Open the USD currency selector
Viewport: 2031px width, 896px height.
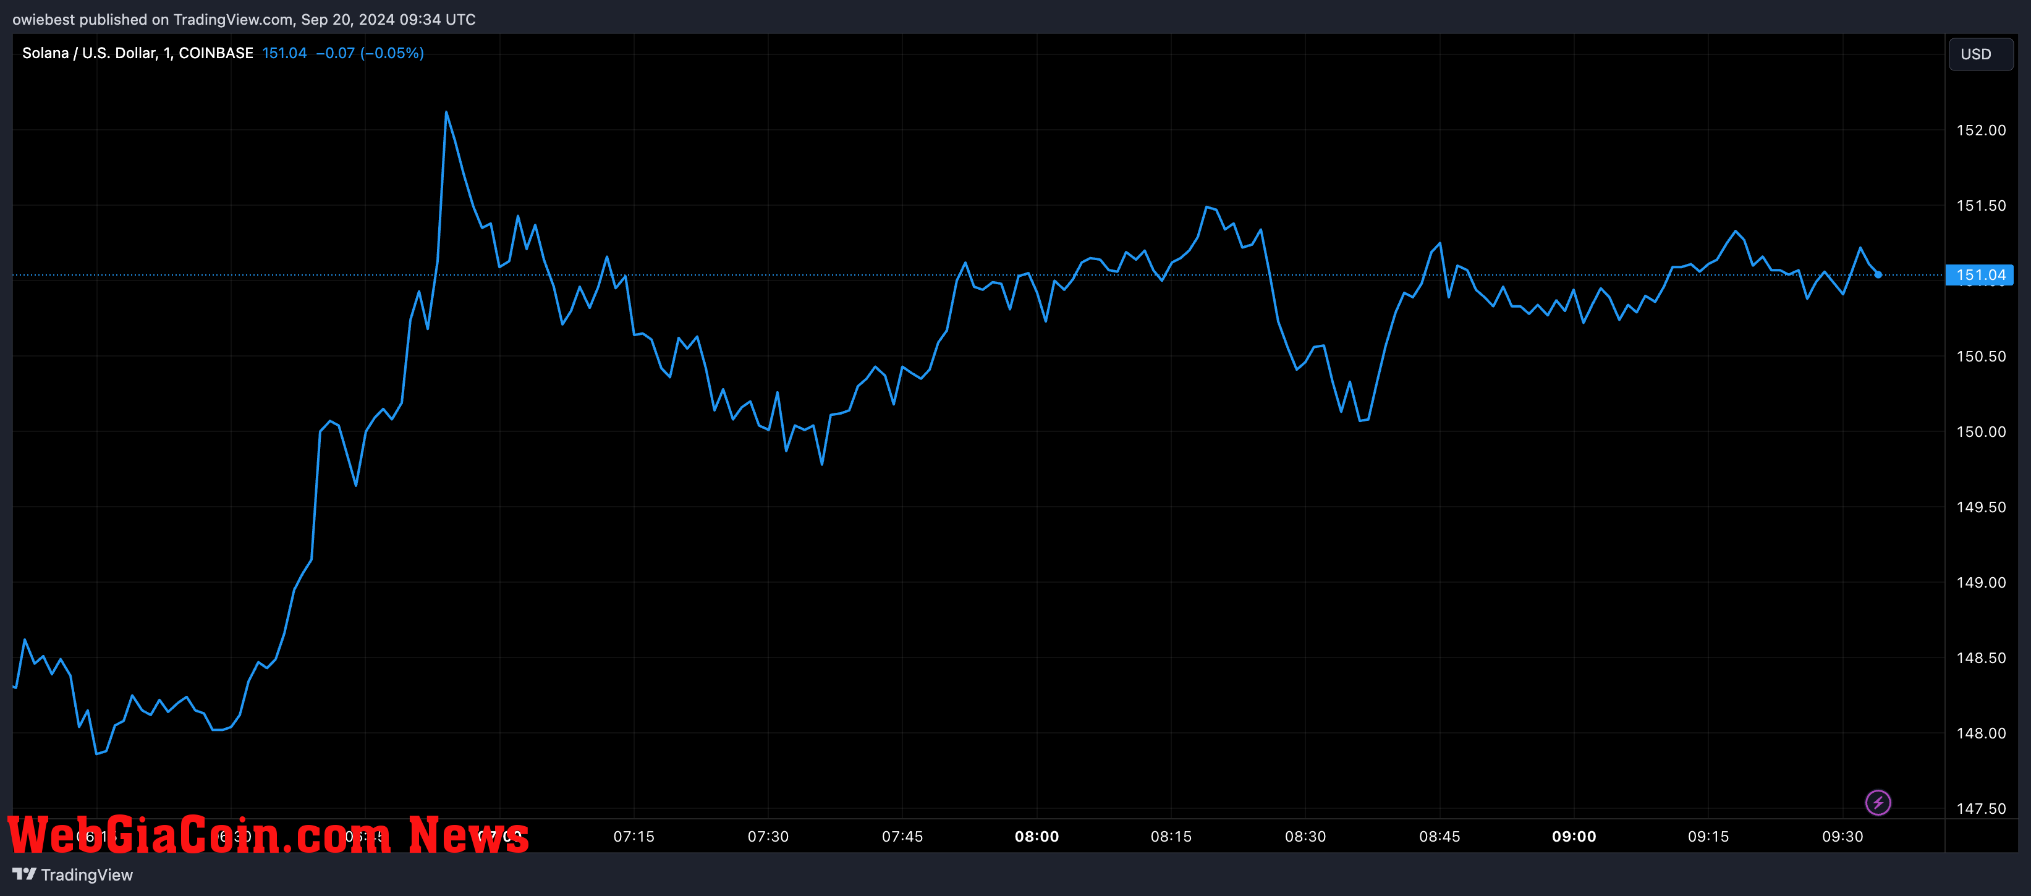click(1980, 54)
